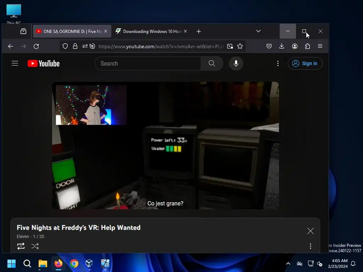Open playlist panel more options menu
This screenshot has width=363, height=272.
coord(311,246)
